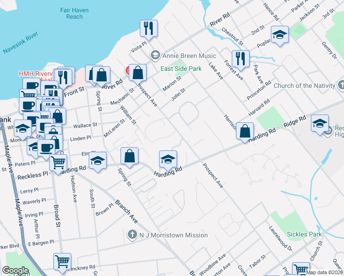Select the Linden Pl street label
The width and height of the screenshot is (344, 276).
pyautogui.click(x=80, y=138)
